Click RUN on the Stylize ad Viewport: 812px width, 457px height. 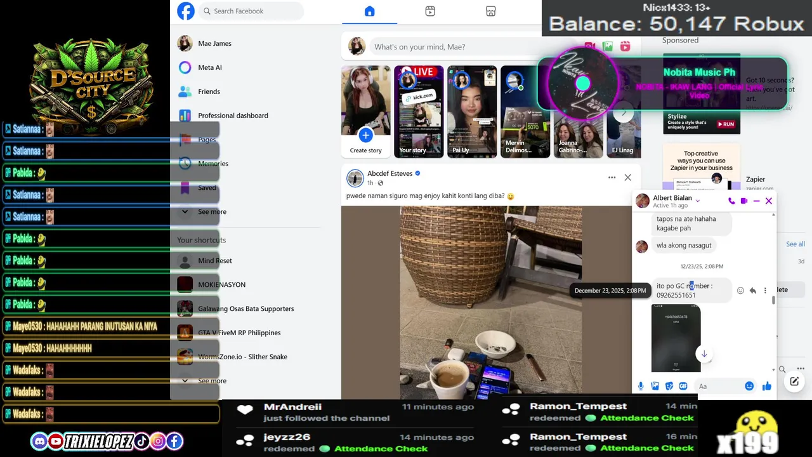tap(726, 124)
